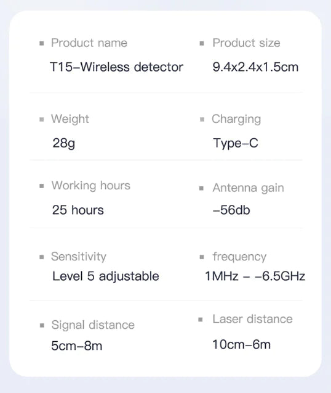Screen dimensions: 331x393
Task: Click the 1MHz - -6.5GHz frequency value
Action: tap(255, 276)
